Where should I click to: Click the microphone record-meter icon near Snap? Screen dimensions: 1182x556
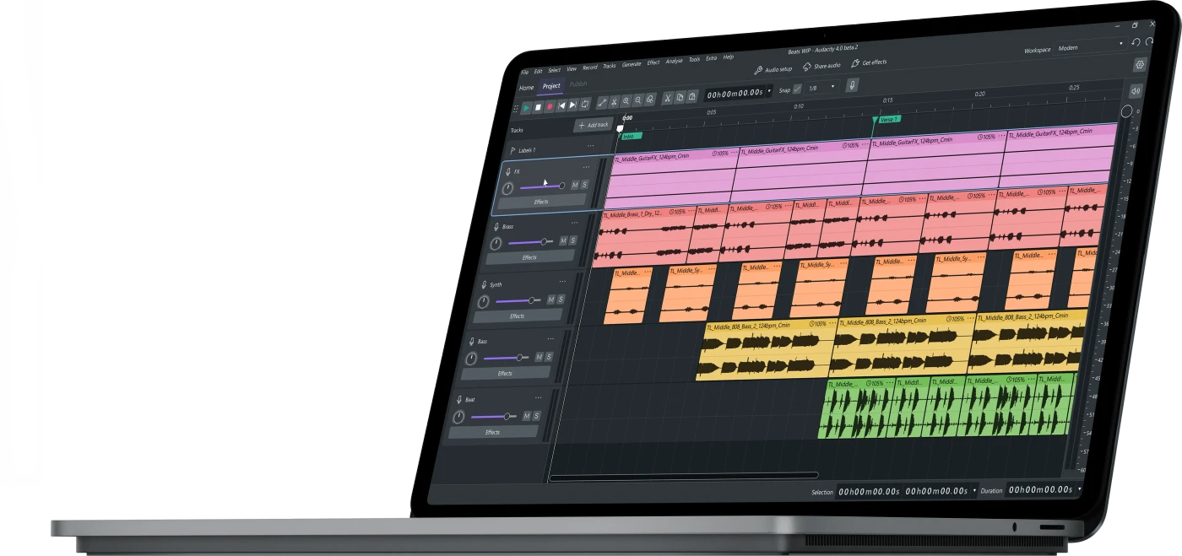tap(852, 85)
